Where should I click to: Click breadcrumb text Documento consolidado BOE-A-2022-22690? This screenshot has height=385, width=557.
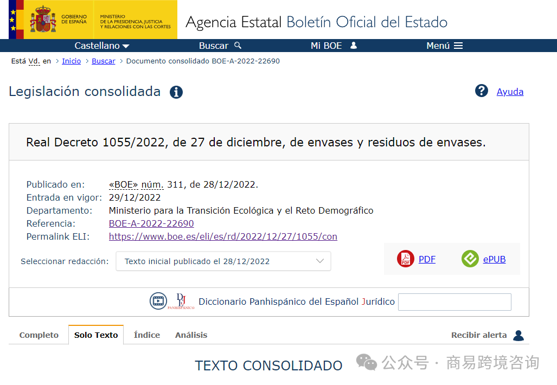pyautogui.click(x=203, y=61)
